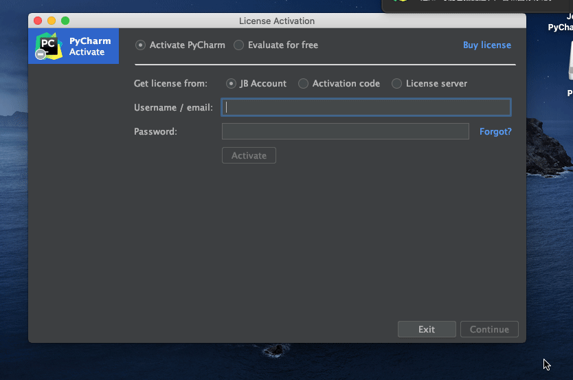Maximize the License Activation window
Viewport: 573px width, 380px height.
tap(65, 21)
